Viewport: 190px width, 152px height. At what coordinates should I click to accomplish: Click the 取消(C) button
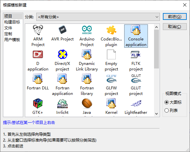click(175, 26)
